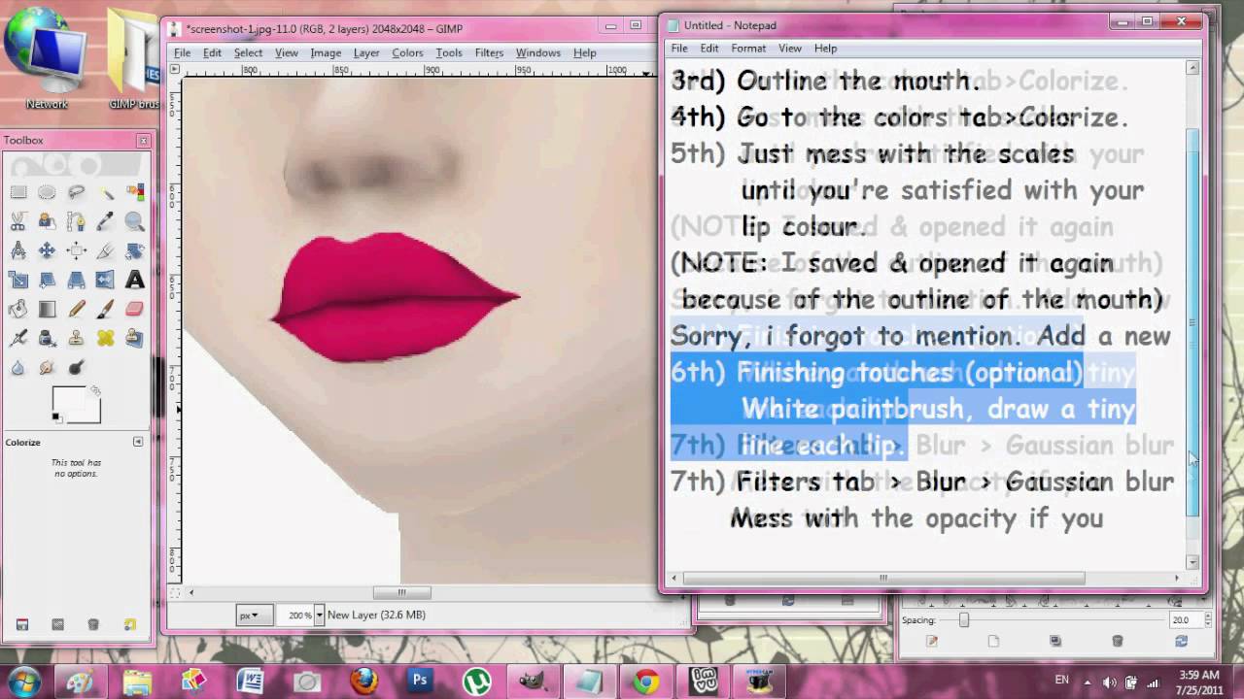The height and width of the screenshot is (699, 1244).
Task: Click the delete brush trash icon
Action: (1118, 641)
